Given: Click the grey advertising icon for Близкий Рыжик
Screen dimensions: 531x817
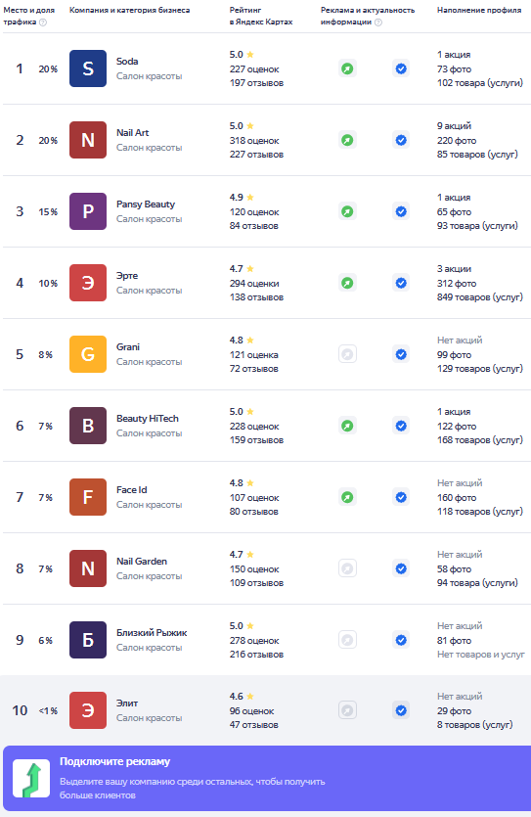Looking at the screenshot, I should click(x=347, y=640).
